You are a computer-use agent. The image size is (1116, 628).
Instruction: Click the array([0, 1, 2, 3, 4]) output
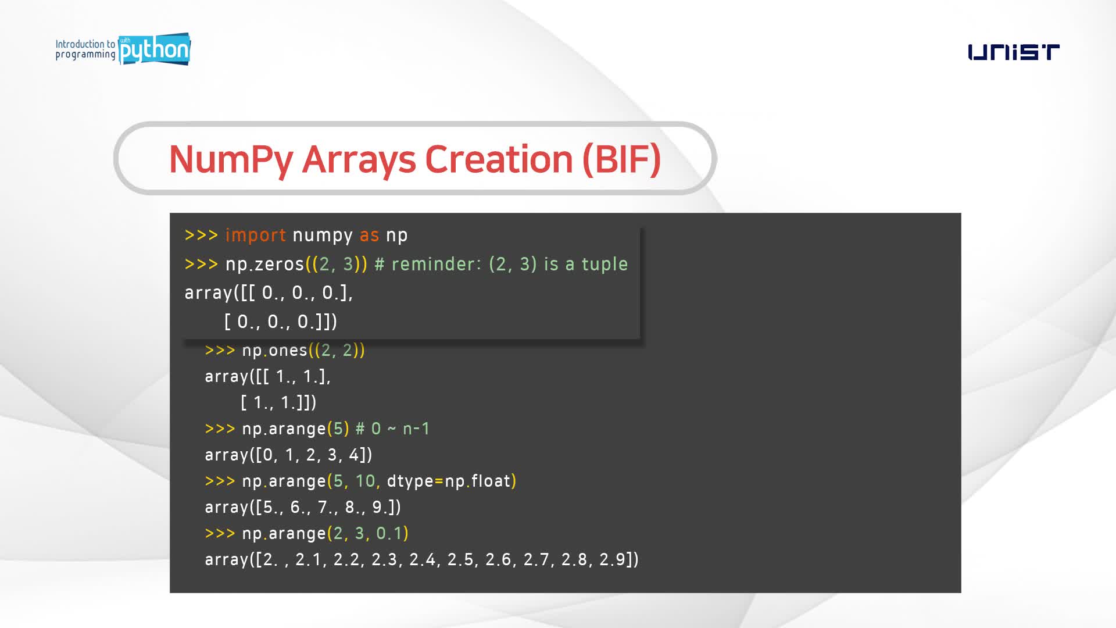pos(289,455)
